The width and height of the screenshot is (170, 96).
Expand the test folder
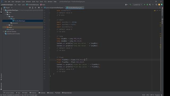tap(7, 25)
